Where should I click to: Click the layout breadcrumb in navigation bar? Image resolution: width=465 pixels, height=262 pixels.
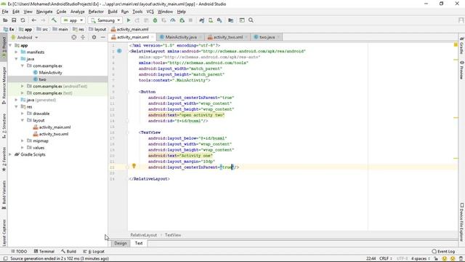click(97, 29)
